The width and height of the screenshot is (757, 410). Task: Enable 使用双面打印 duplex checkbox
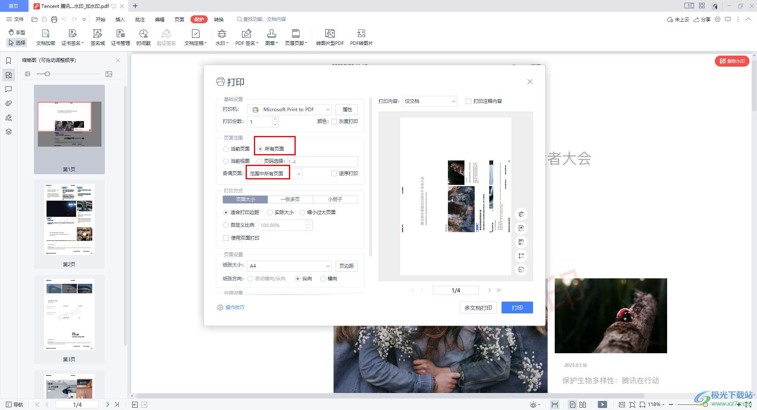(226, 238)
